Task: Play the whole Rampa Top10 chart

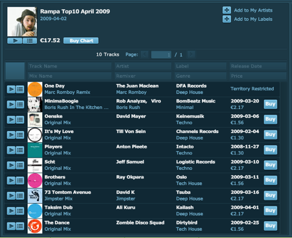Action: pos(15,41)
